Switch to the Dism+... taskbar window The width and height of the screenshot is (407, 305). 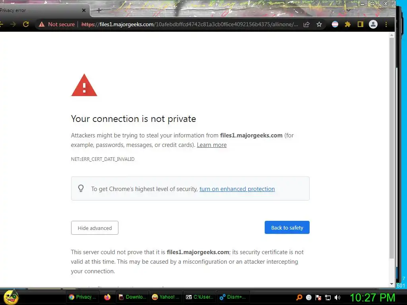click(233, 297)
